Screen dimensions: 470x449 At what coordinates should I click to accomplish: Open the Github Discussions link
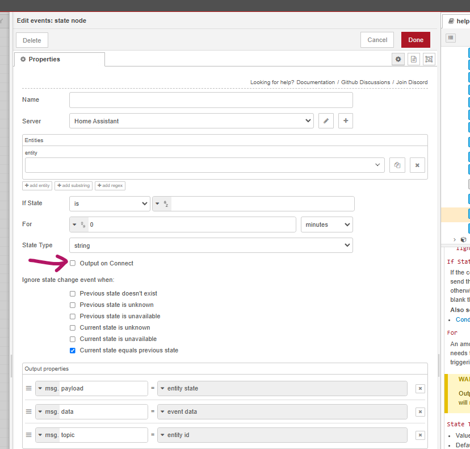[366, 82]
